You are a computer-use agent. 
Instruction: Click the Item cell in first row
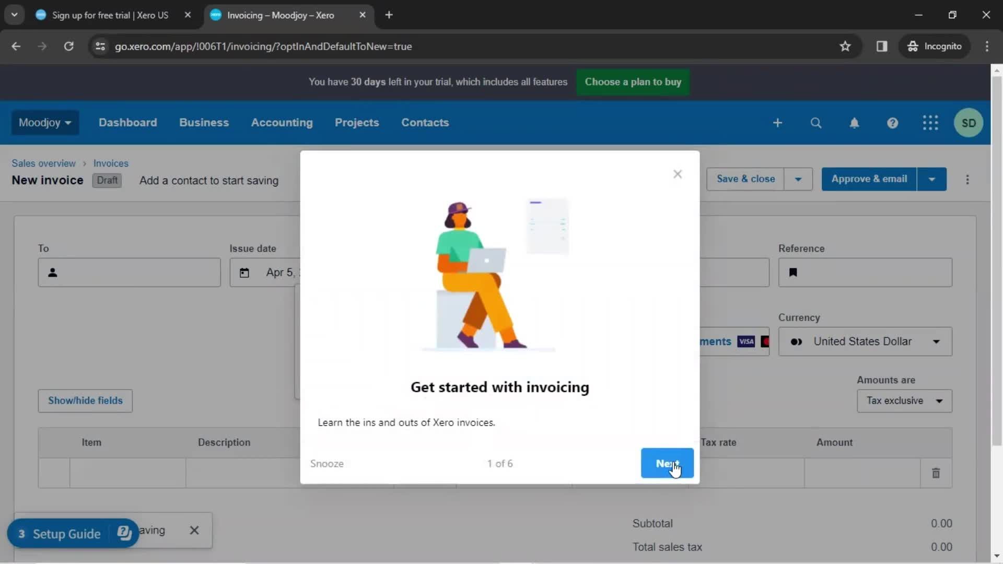click(127, 473)
